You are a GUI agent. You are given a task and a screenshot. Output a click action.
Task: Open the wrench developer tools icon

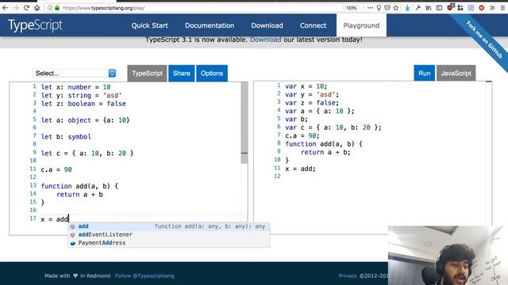tap(418, 8)
